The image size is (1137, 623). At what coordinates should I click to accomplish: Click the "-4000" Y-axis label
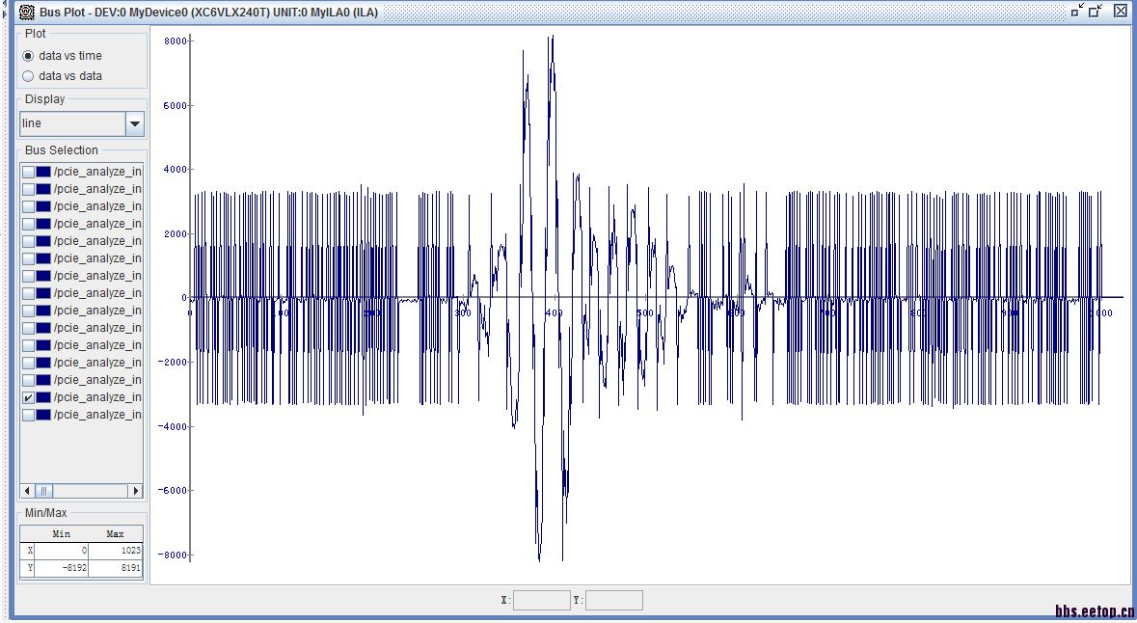tap(173, 426)
